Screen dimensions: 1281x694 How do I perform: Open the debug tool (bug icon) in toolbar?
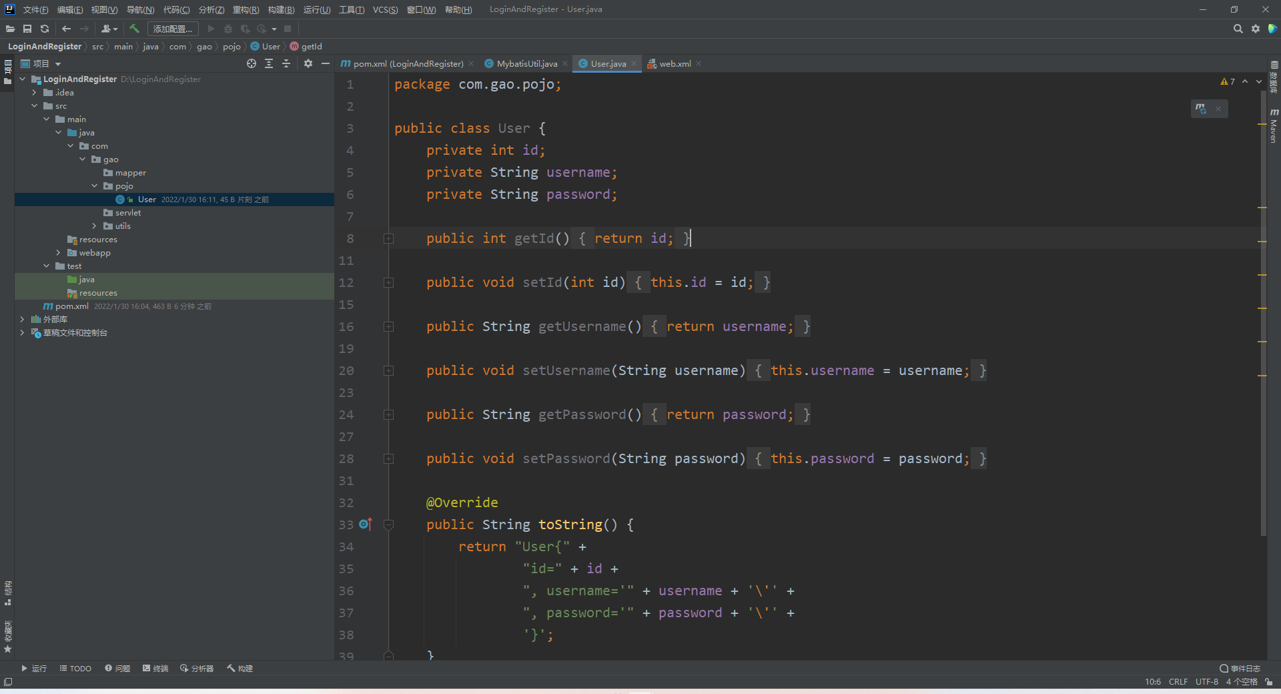pyautogui.click(x=228, y=29)
